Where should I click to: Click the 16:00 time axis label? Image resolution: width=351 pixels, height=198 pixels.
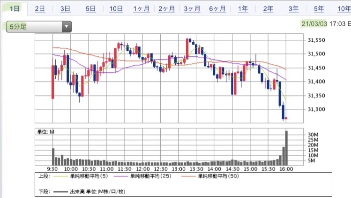[286, 169]
